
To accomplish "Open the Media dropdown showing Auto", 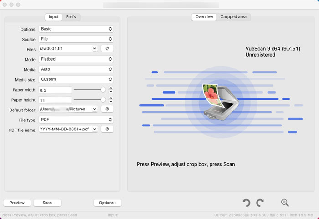I will (76, 69).
